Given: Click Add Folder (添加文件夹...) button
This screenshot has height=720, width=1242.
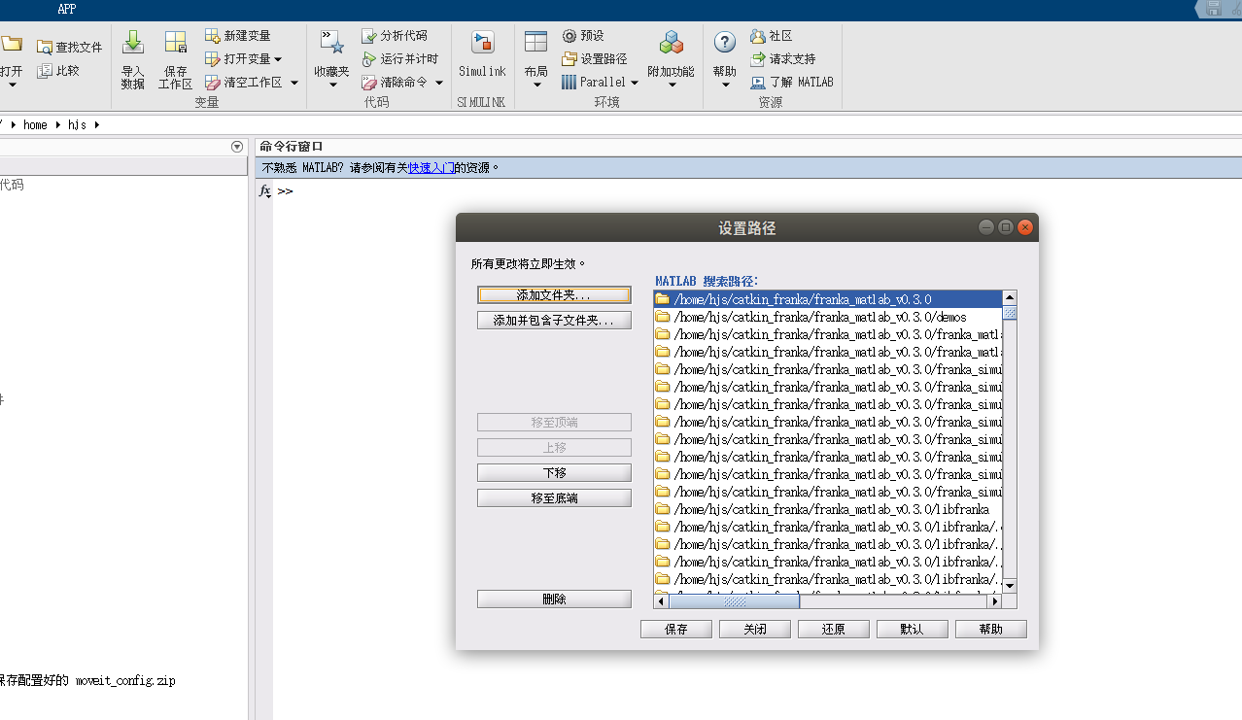Looking at the screenshot, I should pos(554,294).
